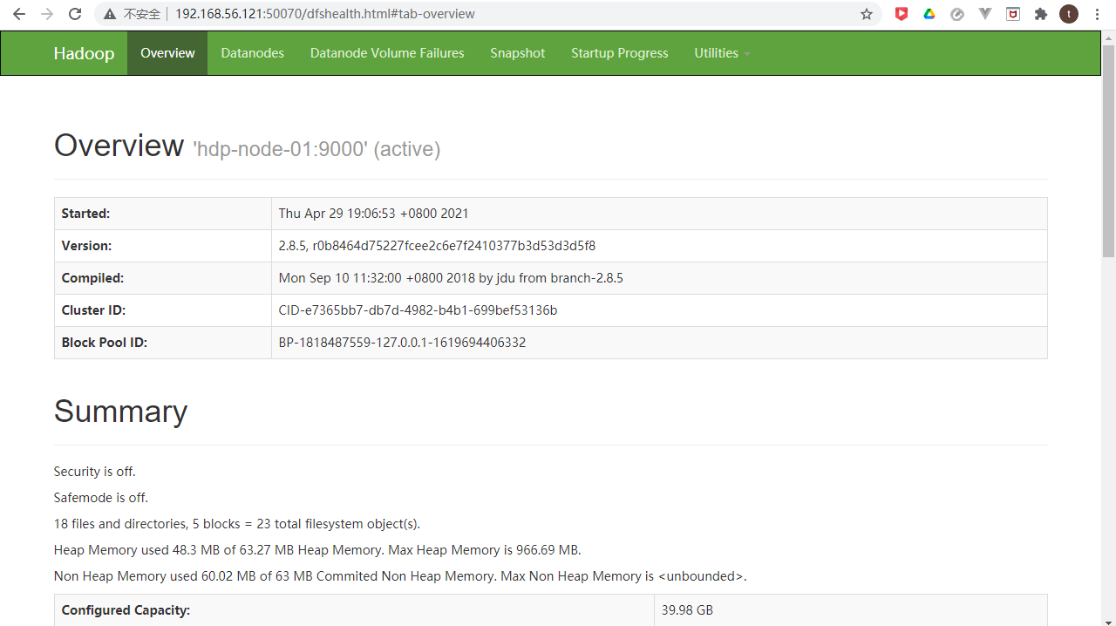The height and width of the screenshot is (626, 1116).
Task: Go forward in browser history
Action: [47, 14]
